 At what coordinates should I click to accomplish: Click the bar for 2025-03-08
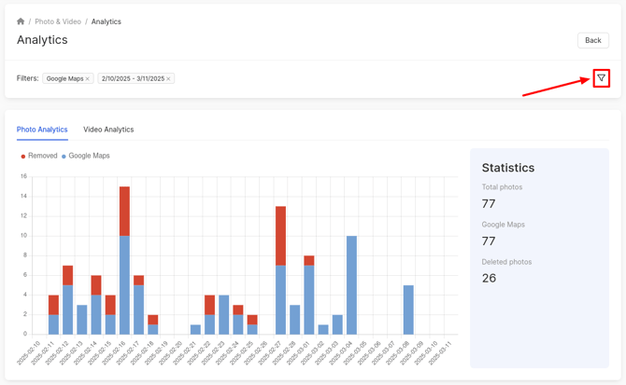tap(408, 309)
